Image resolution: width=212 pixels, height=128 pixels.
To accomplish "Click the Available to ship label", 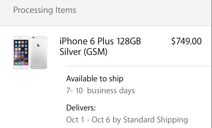I will coord(95,79).
